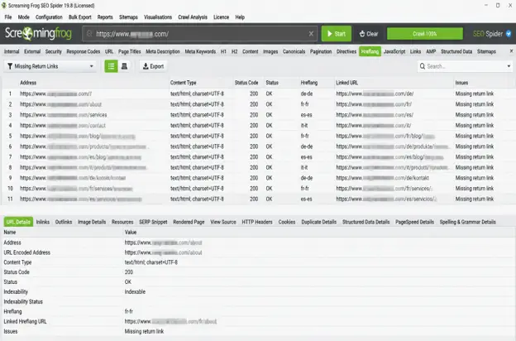Switch to the Page Titles tab
This screenshot has height=341, width=516.
129,51
